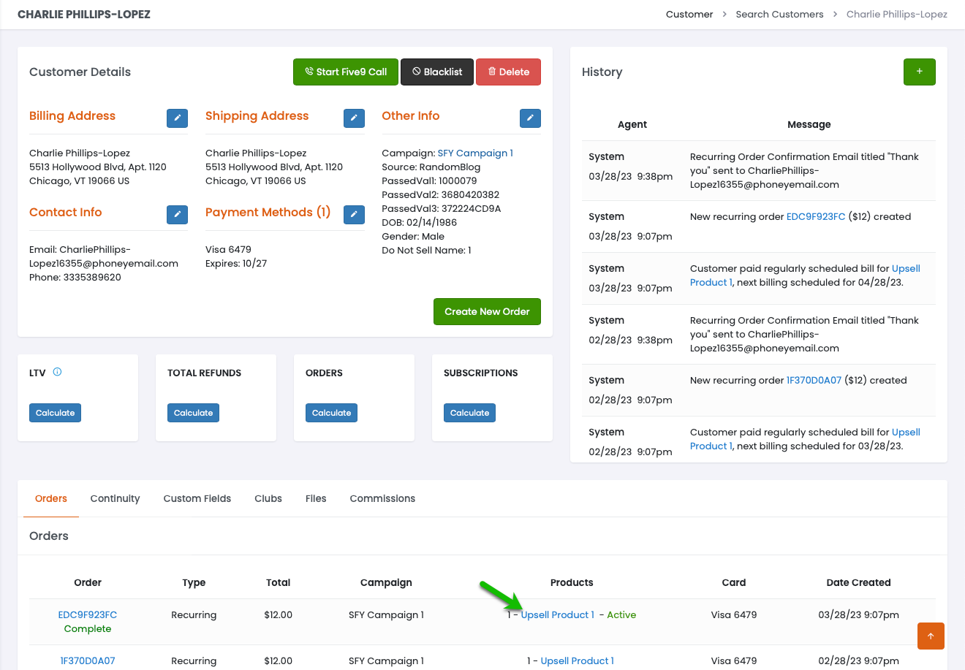Viewport: 965px width, 670px height.
Task: Go to Search Customers breadcrumb
Action: [779, 14]
